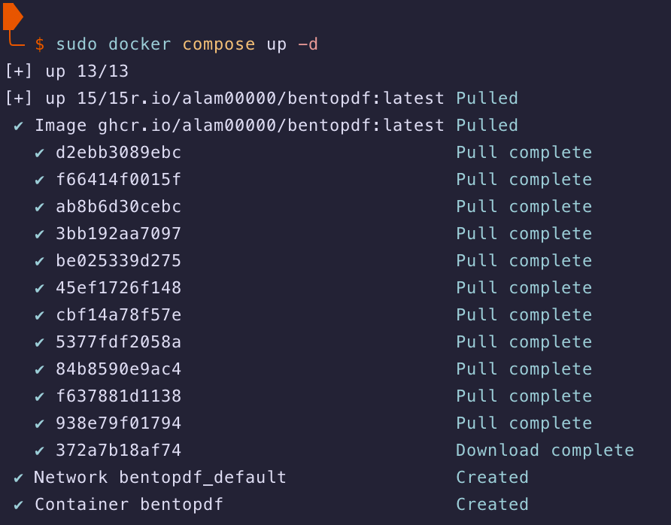Click the checkmark next to Network bentopdf_default
Image resolution: width=671 pixels, height=525 pixels.
pyautogui.click(x=19, y=478)
